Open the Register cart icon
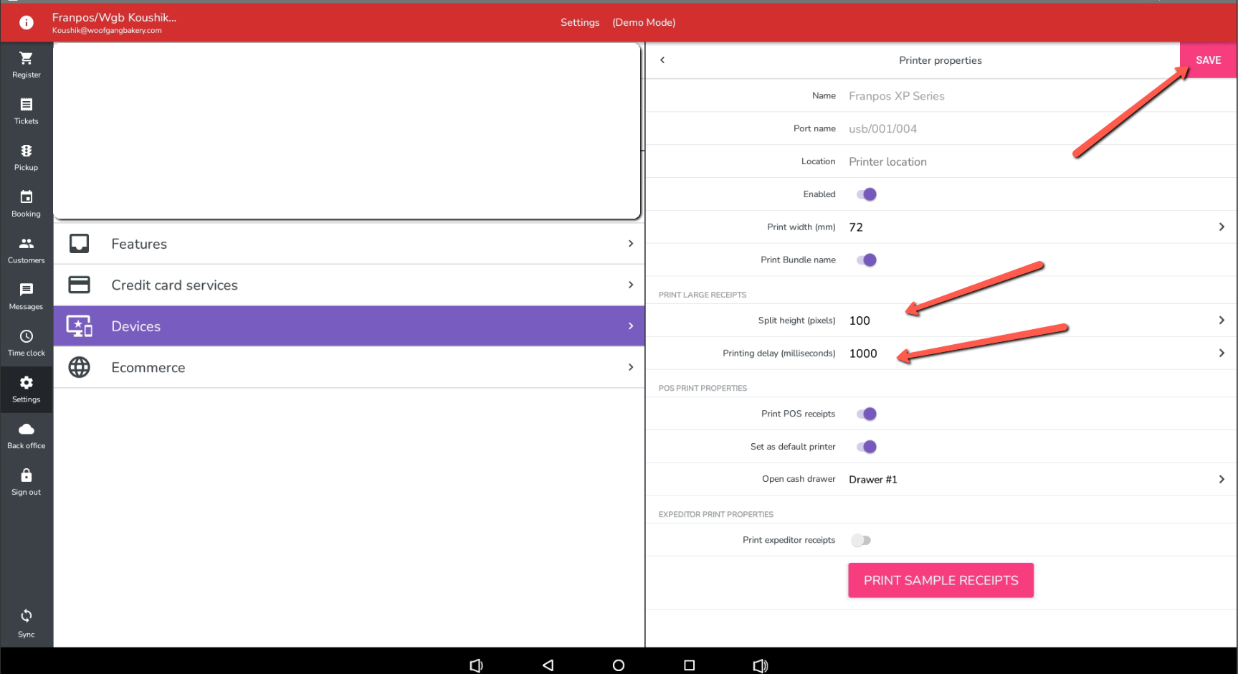 tap(27, 59)
